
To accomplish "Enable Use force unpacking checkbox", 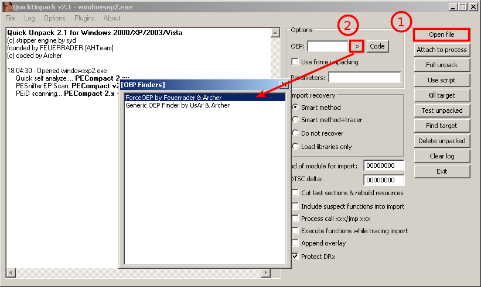I will coord(295,62).
